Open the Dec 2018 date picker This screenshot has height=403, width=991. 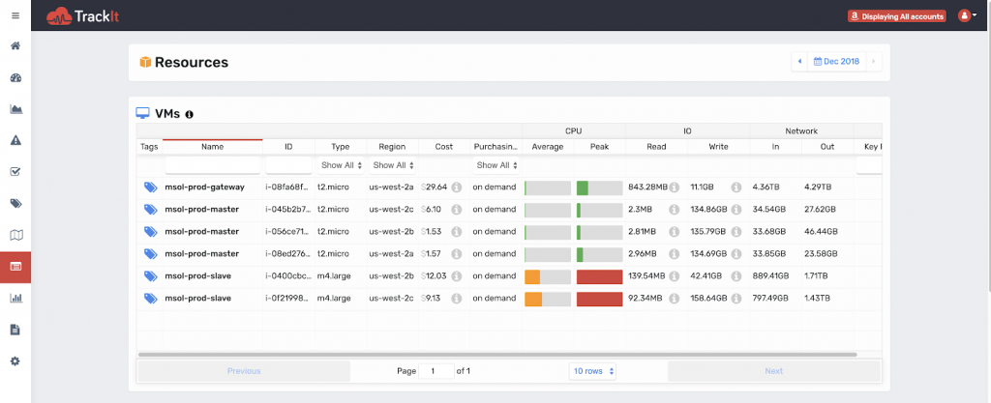[x=836, y=62]
